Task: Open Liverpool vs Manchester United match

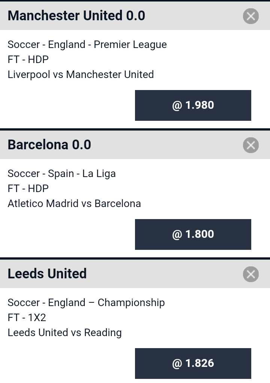Action: (81, 75)
